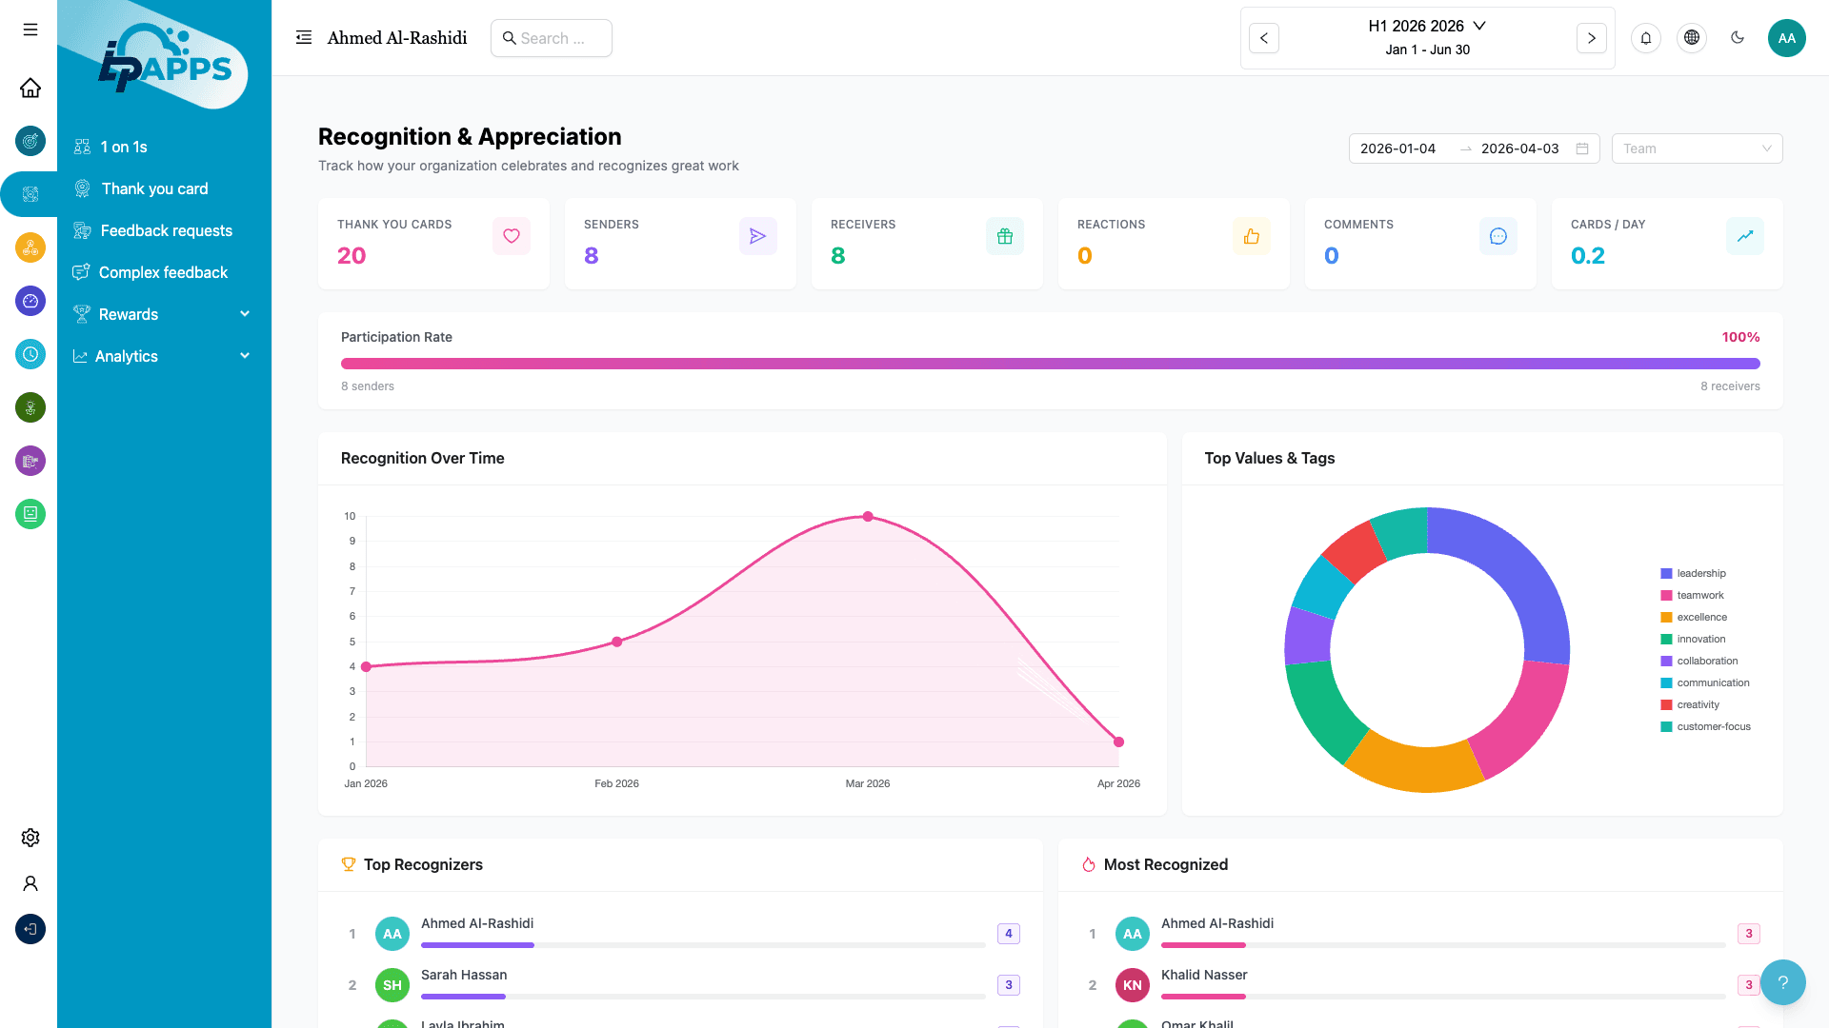
Task: Select Analytics in the sidebar
Action: [x=127, y=356]
